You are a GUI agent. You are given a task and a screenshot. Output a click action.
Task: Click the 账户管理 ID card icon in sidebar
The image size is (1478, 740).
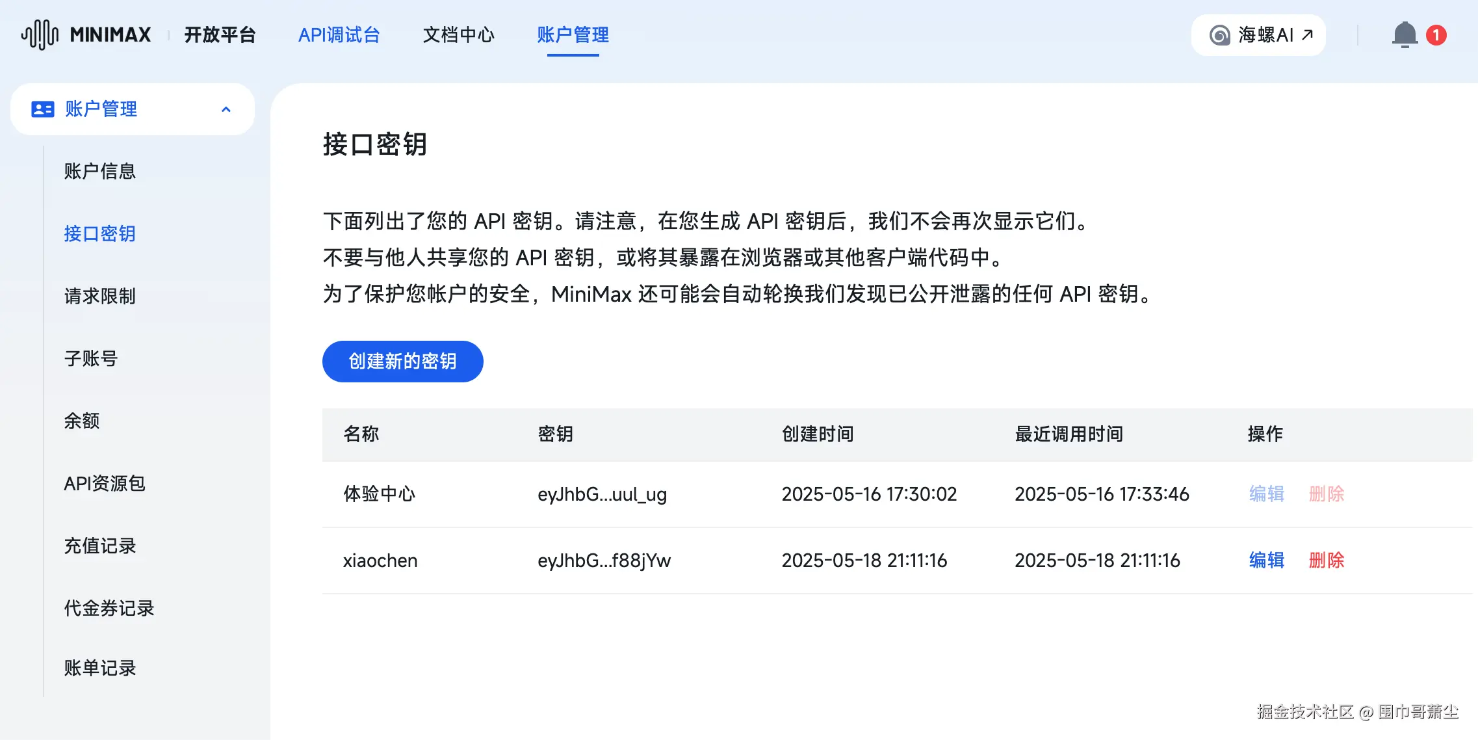point(43,109)
